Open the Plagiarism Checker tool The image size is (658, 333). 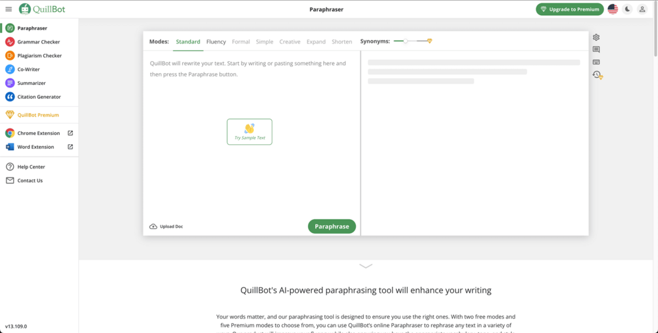[x=39, y=55]
